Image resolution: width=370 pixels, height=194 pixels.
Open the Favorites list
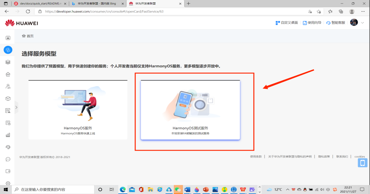click(330, 11)
